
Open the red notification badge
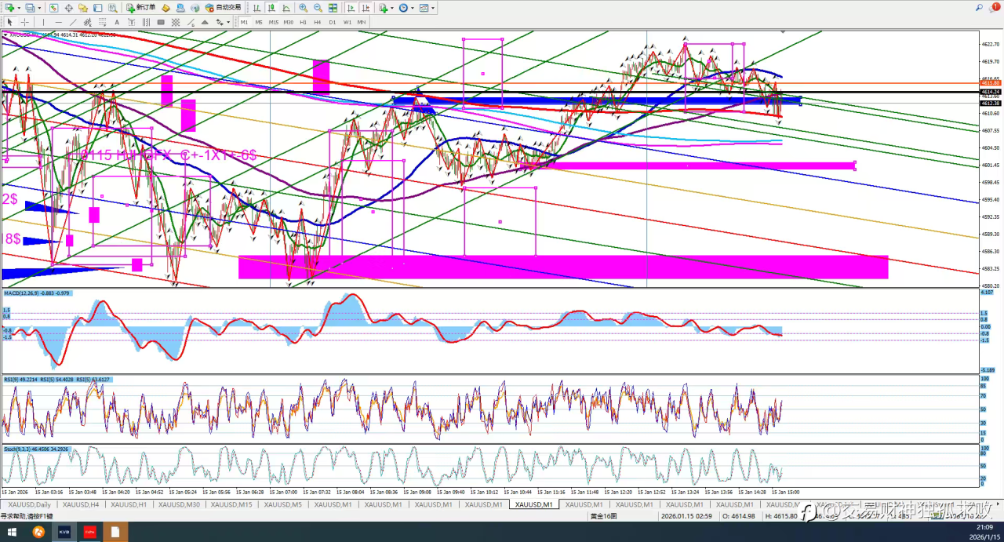click(x=995, y=6)
